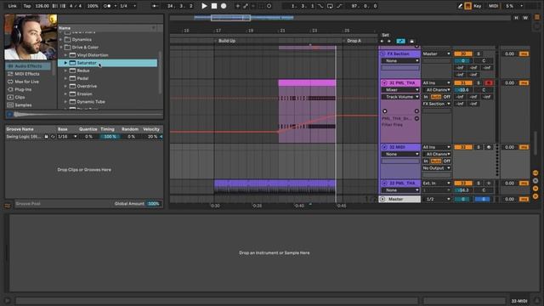Open track 31 All Ins input dropdown
Image resolution: width=544 pixels, height=306 pixels.
click(x=436, y=83)
